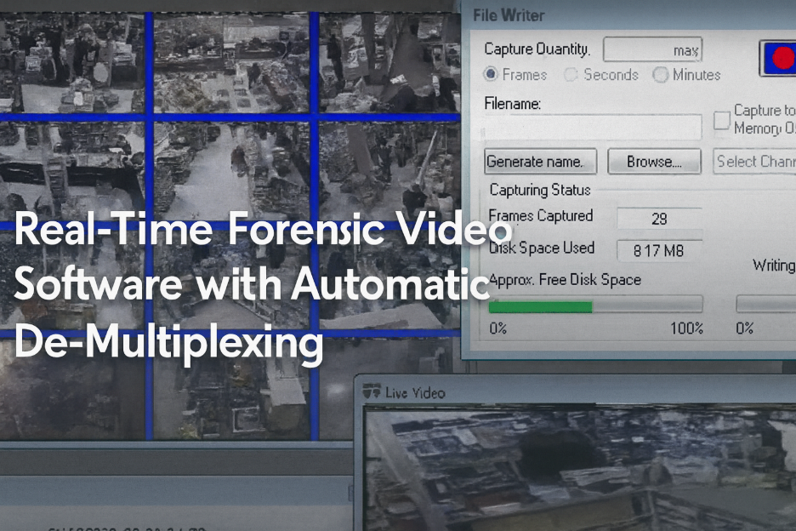This screenshot has width=796, height=531.
Task: Click the Generate name button
Action: 540,161
